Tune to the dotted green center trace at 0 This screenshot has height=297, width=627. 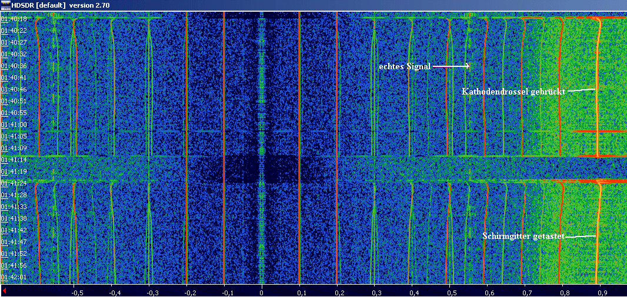point(262,148)
